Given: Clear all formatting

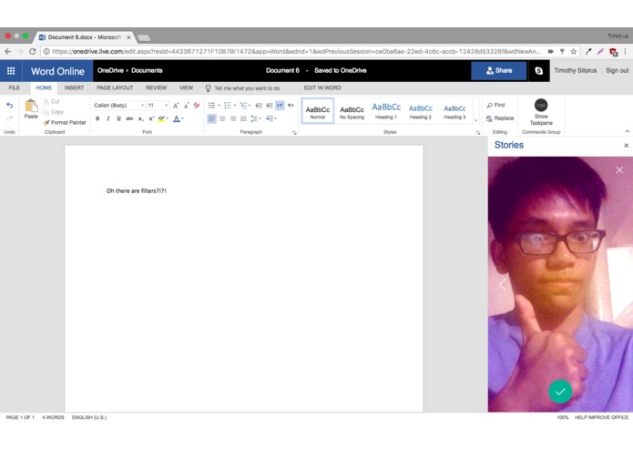Looking at the screenshot, I should 197,106.
